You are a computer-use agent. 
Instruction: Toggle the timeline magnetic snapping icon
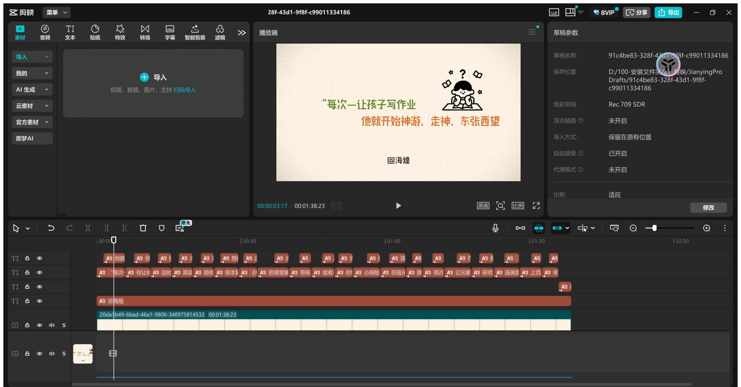[539, 228]
